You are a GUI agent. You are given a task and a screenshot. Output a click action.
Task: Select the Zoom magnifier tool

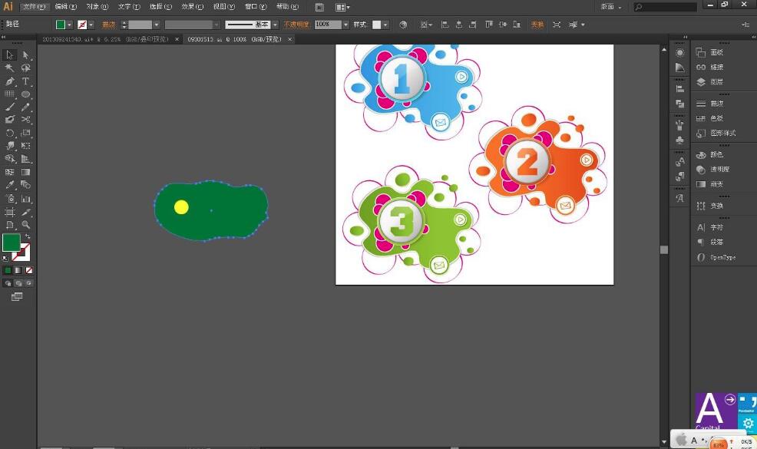(25, 224)
